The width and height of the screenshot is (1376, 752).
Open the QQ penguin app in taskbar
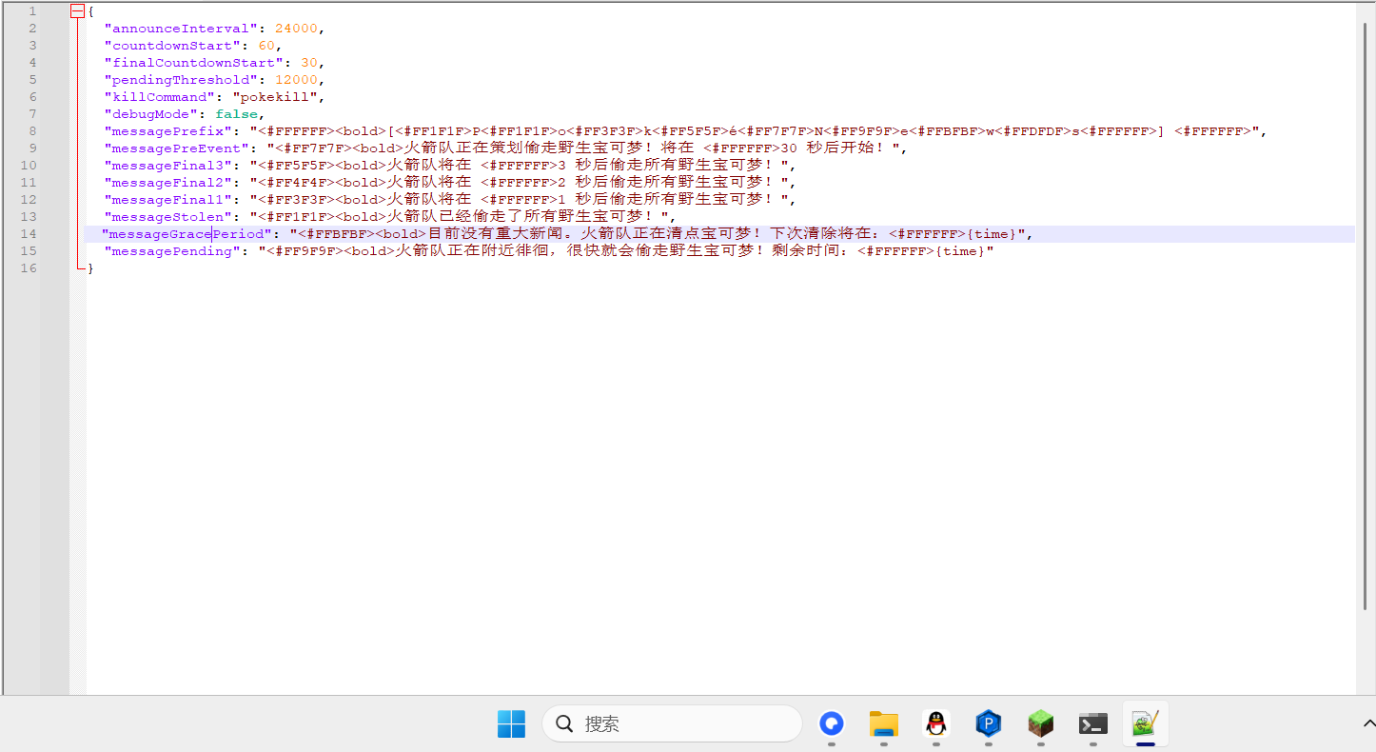click(x=936, y=724)
